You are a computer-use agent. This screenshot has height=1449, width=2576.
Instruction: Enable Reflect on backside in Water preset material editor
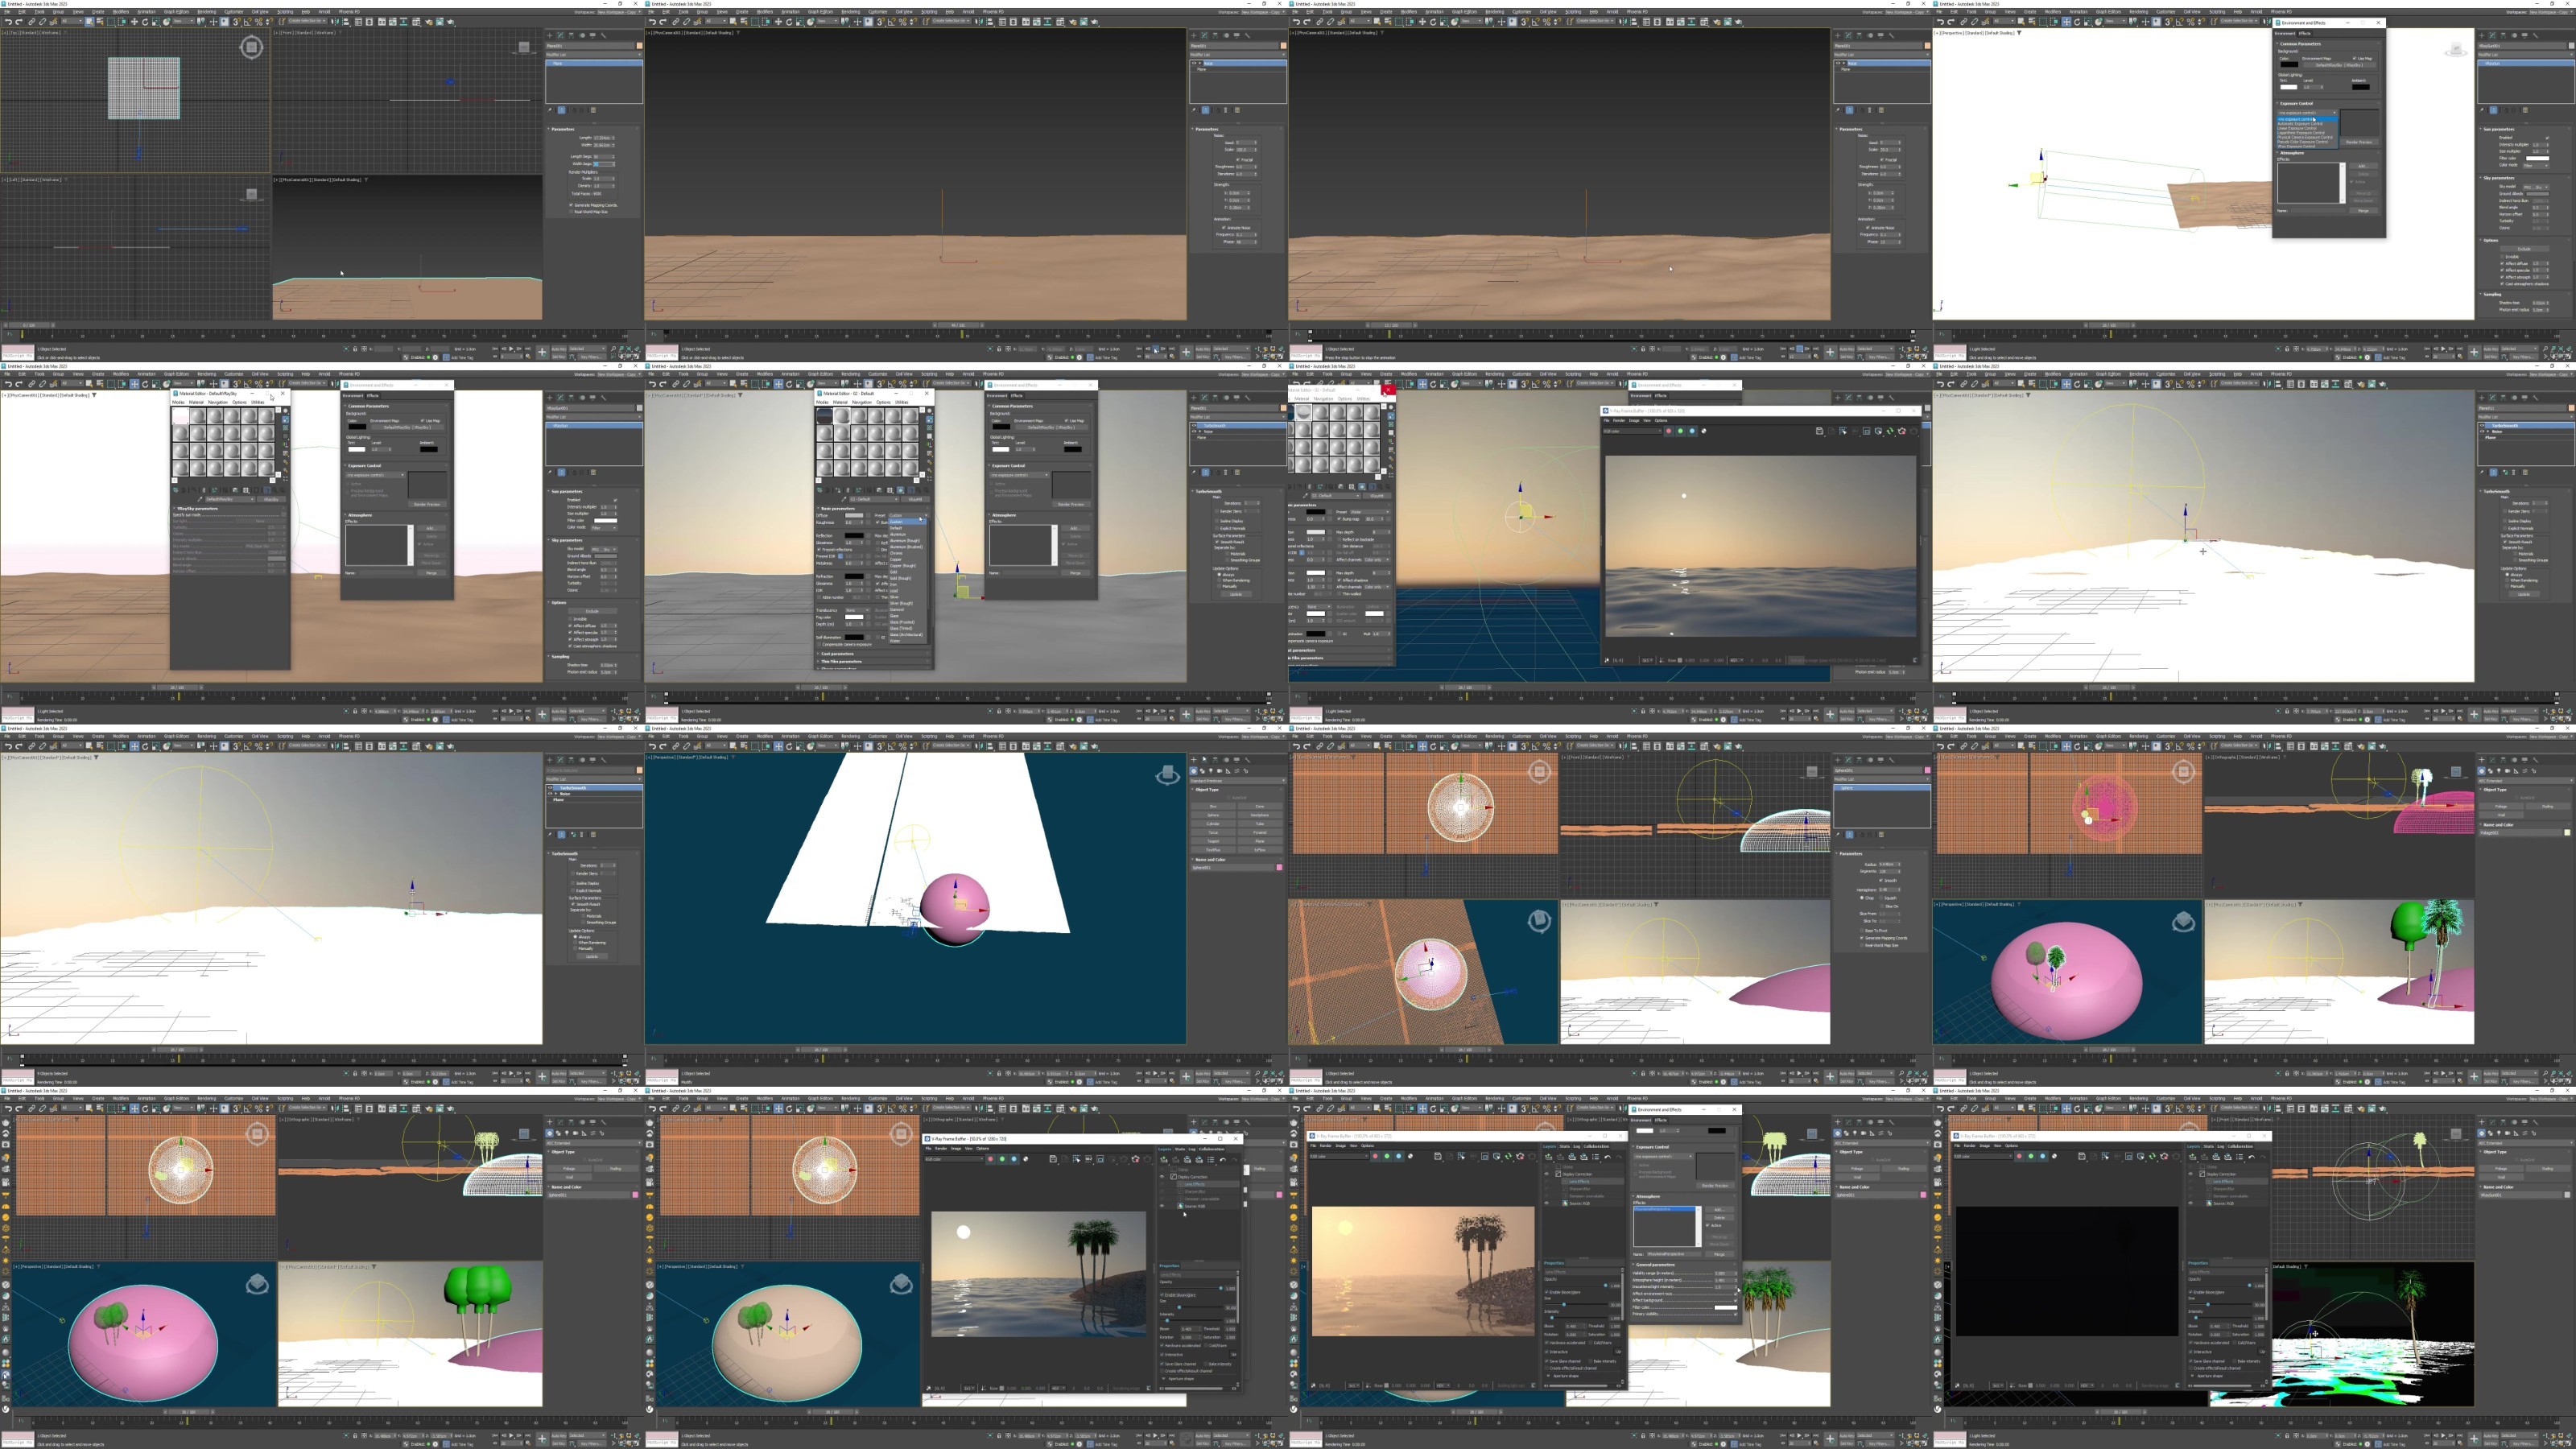tap(1340, 539)
